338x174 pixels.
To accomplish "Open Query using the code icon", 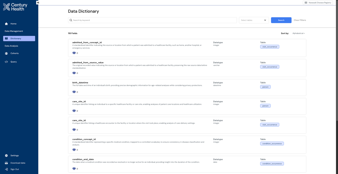I will 6,62.
